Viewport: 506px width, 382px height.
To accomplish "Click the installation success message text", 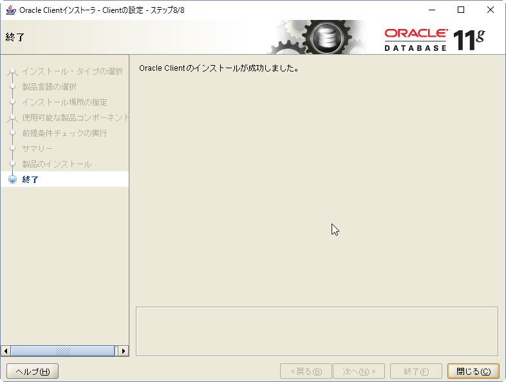I will tap(219, 68).
